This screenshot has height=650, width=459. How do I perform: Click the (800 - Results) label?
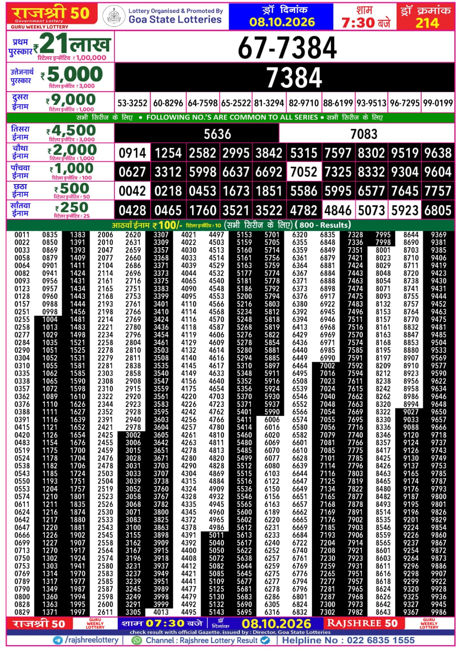point(323,225)
